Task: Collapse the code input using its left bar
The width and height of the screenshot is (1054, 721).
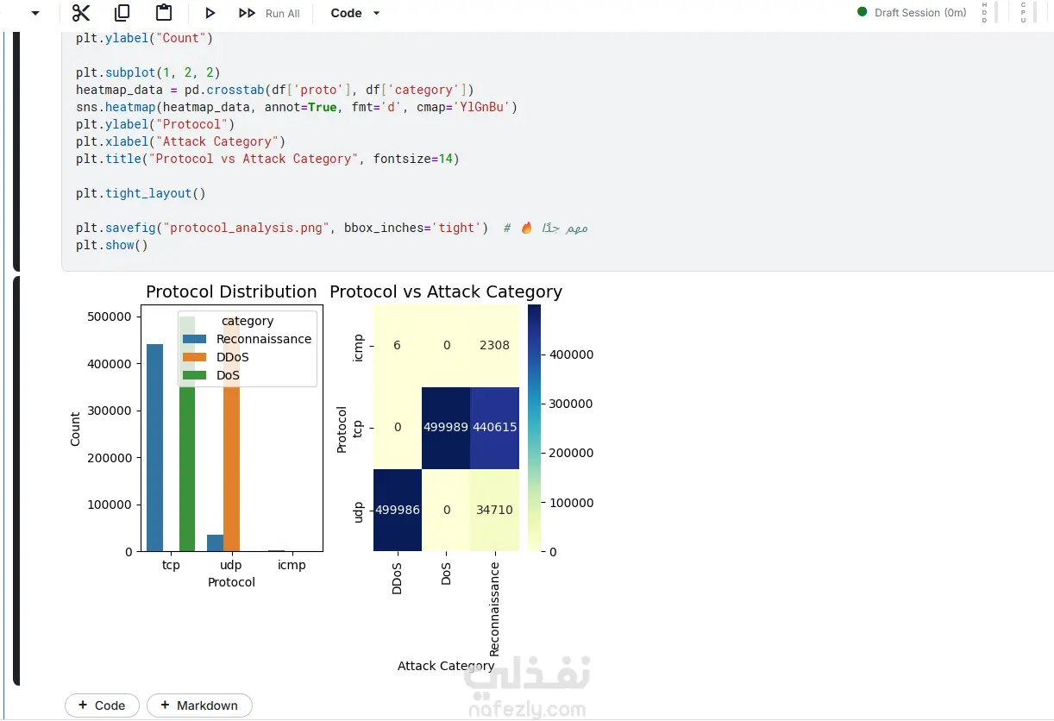Action: coord(16,152)
